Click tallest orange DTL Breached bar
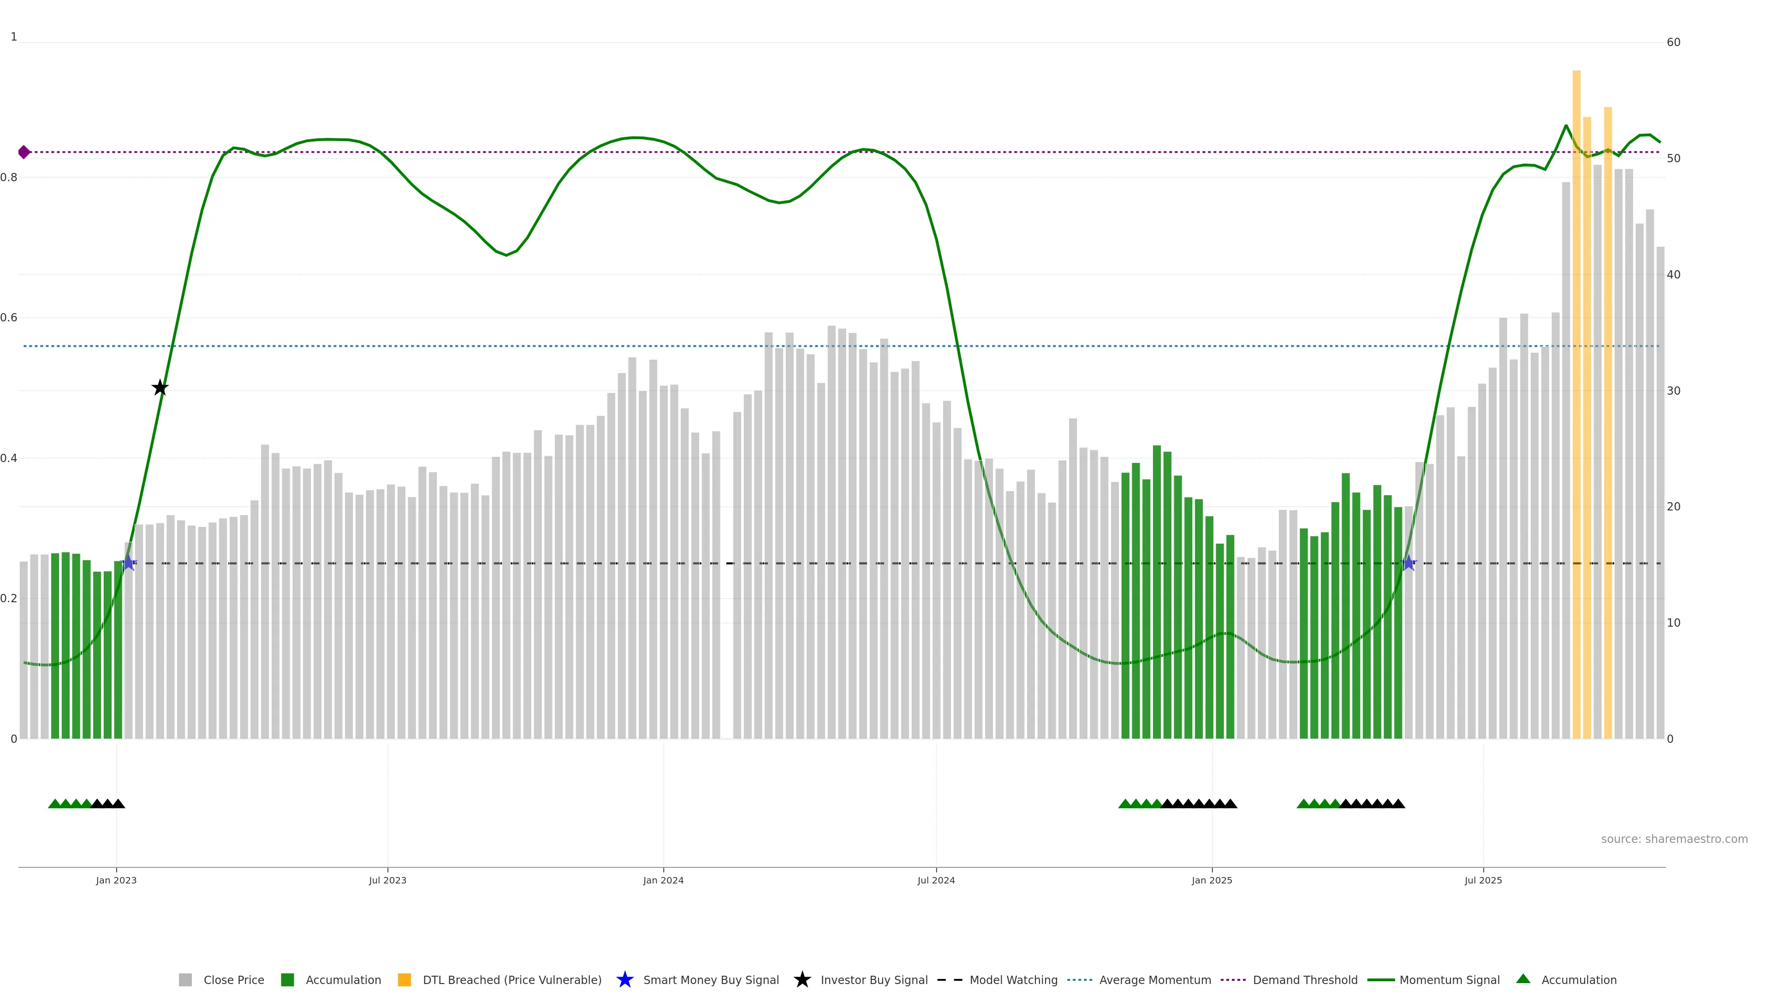 (x=1576, y=406)
